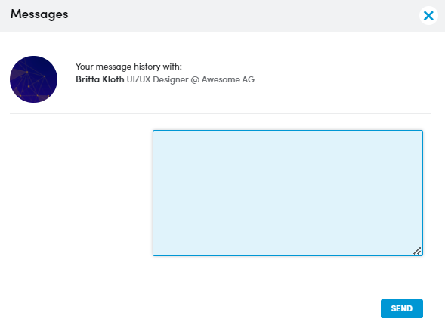Click 'Your message history with:' label

pyautogui.click(x=128, y=67)
